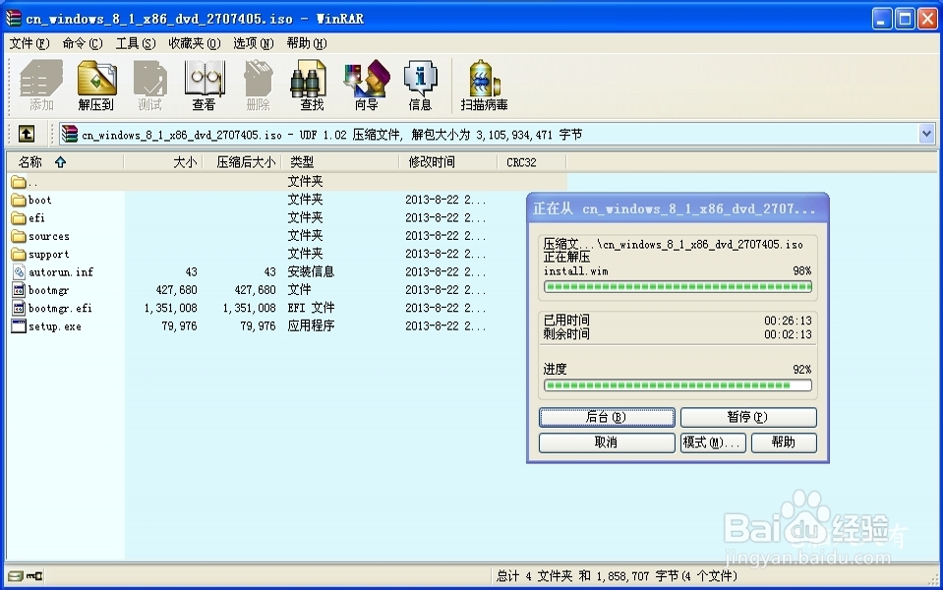Go up one folder level arrow icon
The height and width of the screenshot is (590, 943).
point(27,134)
